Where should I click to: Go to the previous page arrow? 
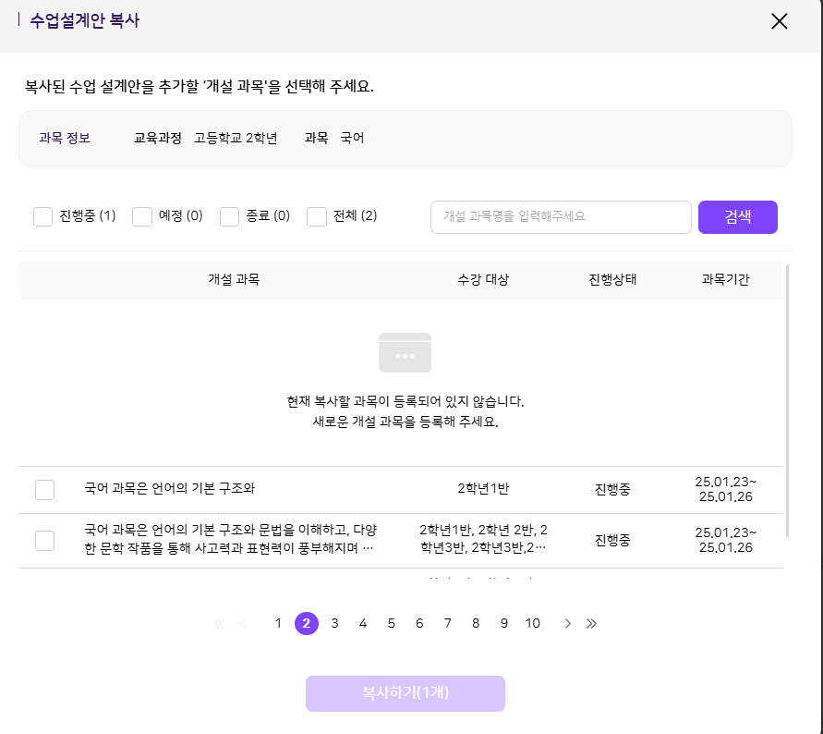244,624
